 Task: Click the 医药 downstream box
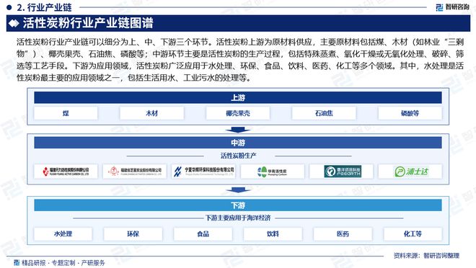[343, 233]
